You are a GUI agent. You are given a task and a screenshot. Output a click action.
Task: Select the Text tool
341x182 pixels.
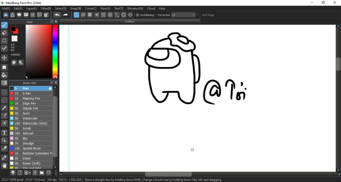pyautogui.click(x=4, y=133)
